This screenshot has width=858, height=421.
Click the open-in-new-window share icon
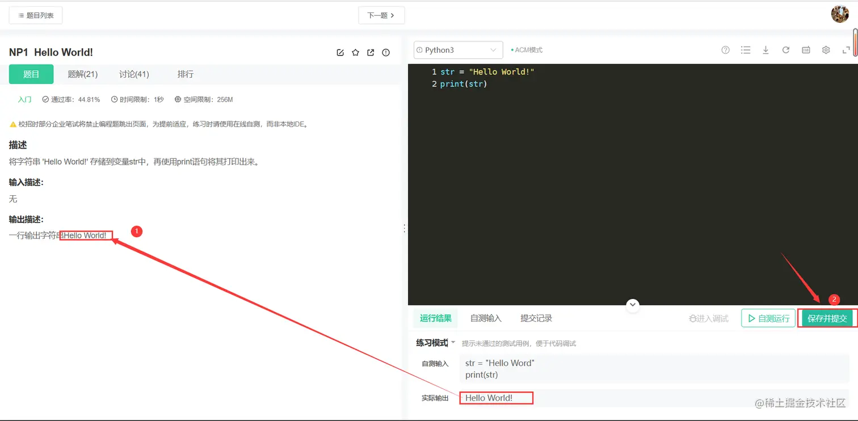371,53
